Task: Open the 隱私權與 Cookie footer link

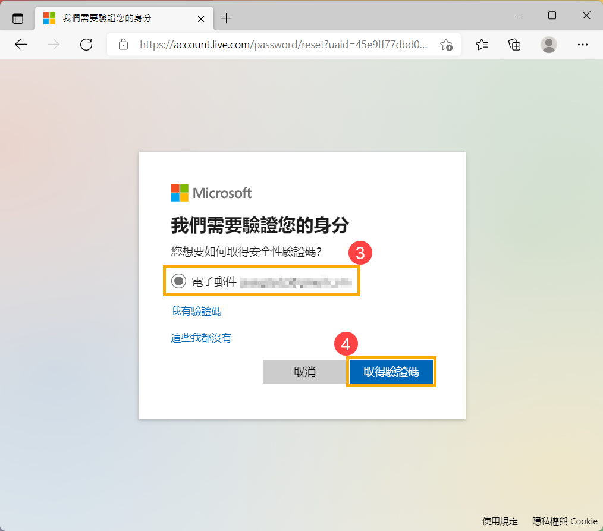Action: (565, 521)
